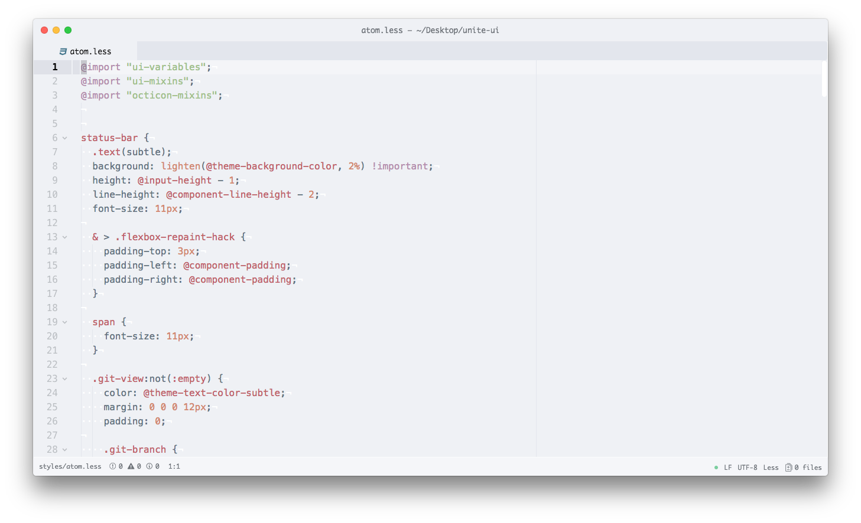Click line number 6 in gutter

[x=55, y=138]
